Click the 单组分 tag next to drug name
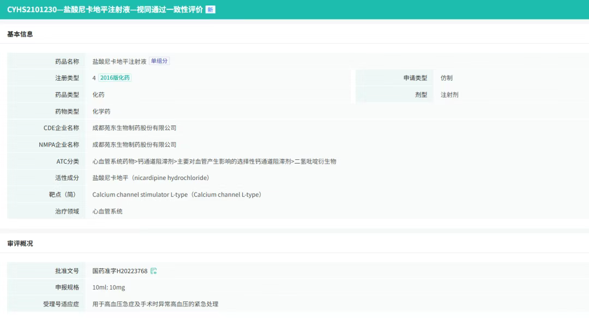 tap(159, 61)
